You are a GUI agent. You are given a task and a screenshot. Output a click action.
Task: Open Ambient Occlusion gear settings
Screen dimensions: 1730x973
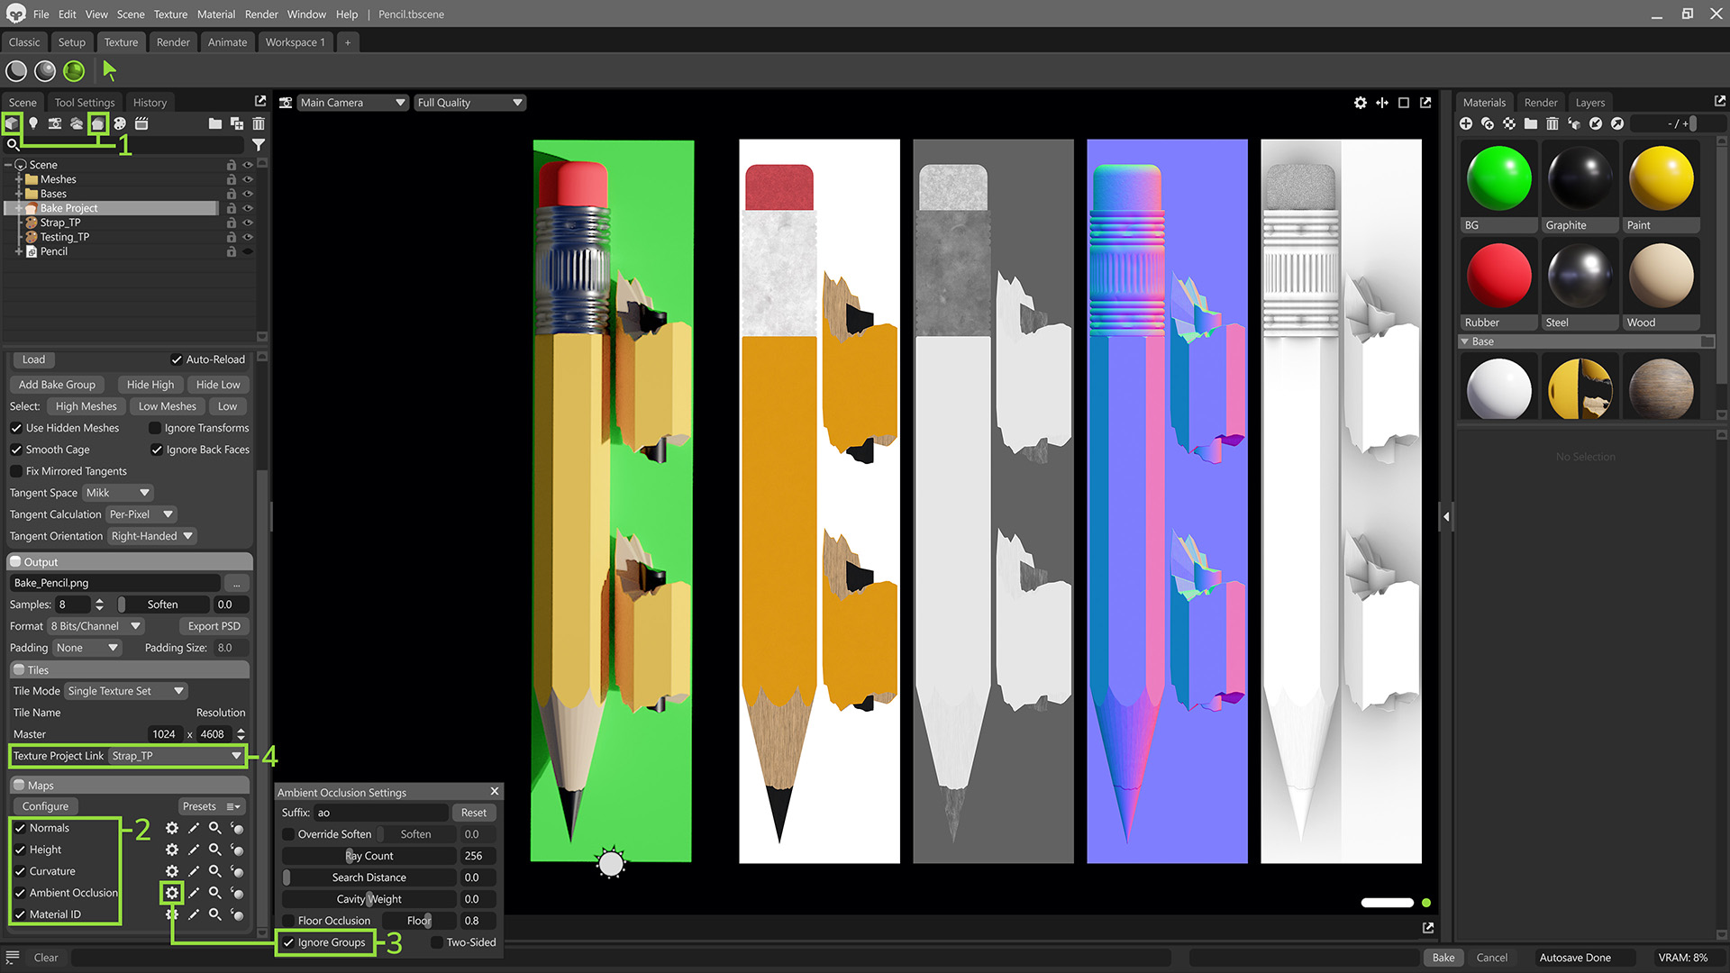pos(171,893)
